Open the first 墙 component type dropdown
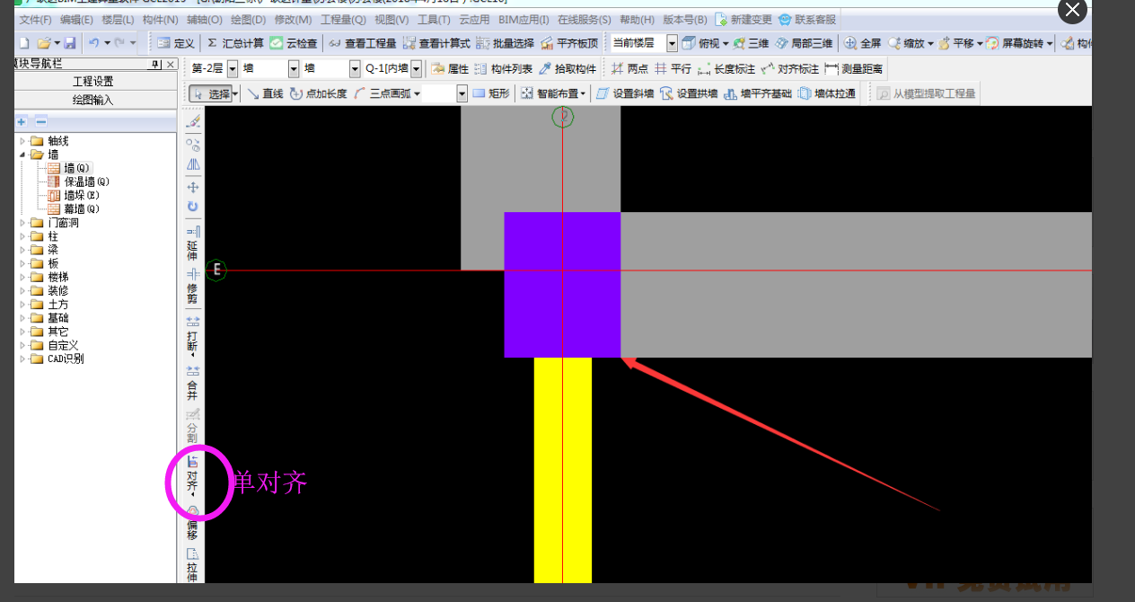This screenshot has width=1135, height=602. 294,68
